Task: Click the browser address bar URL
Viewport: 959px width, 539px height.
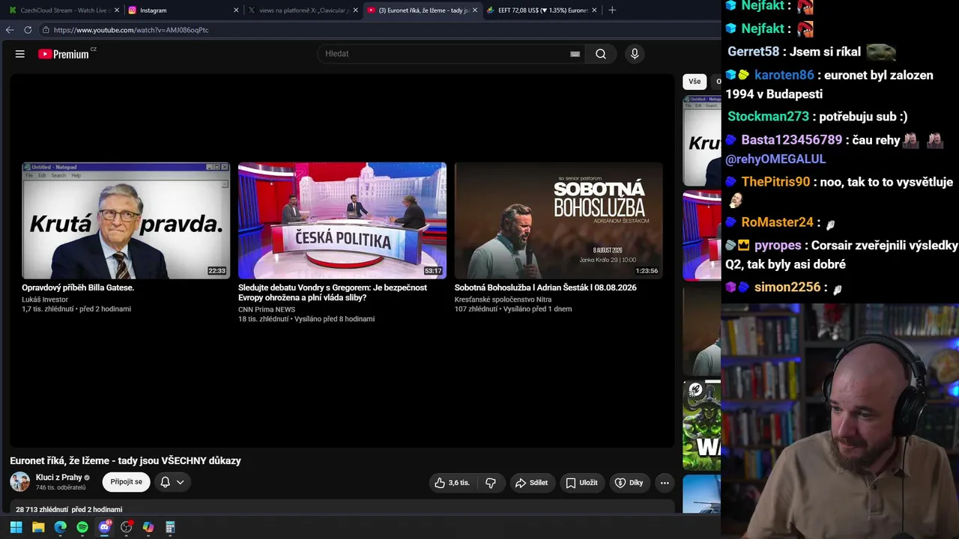Action: point(131,30)
